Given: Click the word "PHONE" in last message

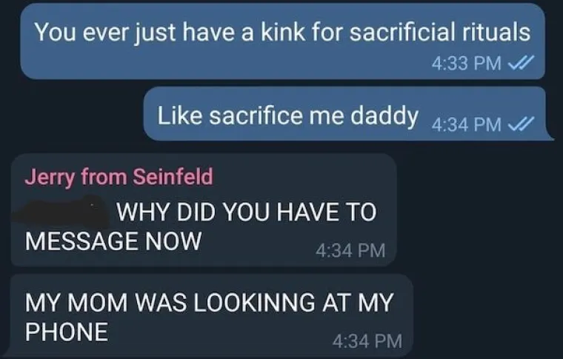Looking at the screenshot, I should click(67, 332).
